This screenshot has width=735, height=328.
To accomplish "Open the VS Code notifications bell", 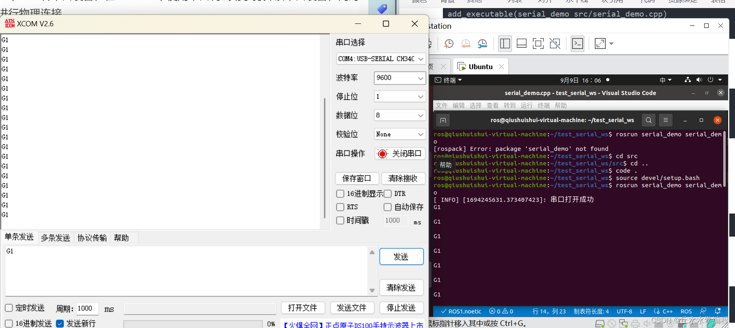I will [x=718, y=311].
